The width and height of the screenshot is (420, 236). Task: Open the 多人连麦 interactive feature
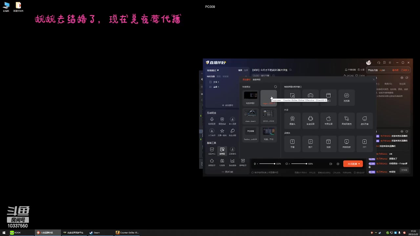coord(232,121)
